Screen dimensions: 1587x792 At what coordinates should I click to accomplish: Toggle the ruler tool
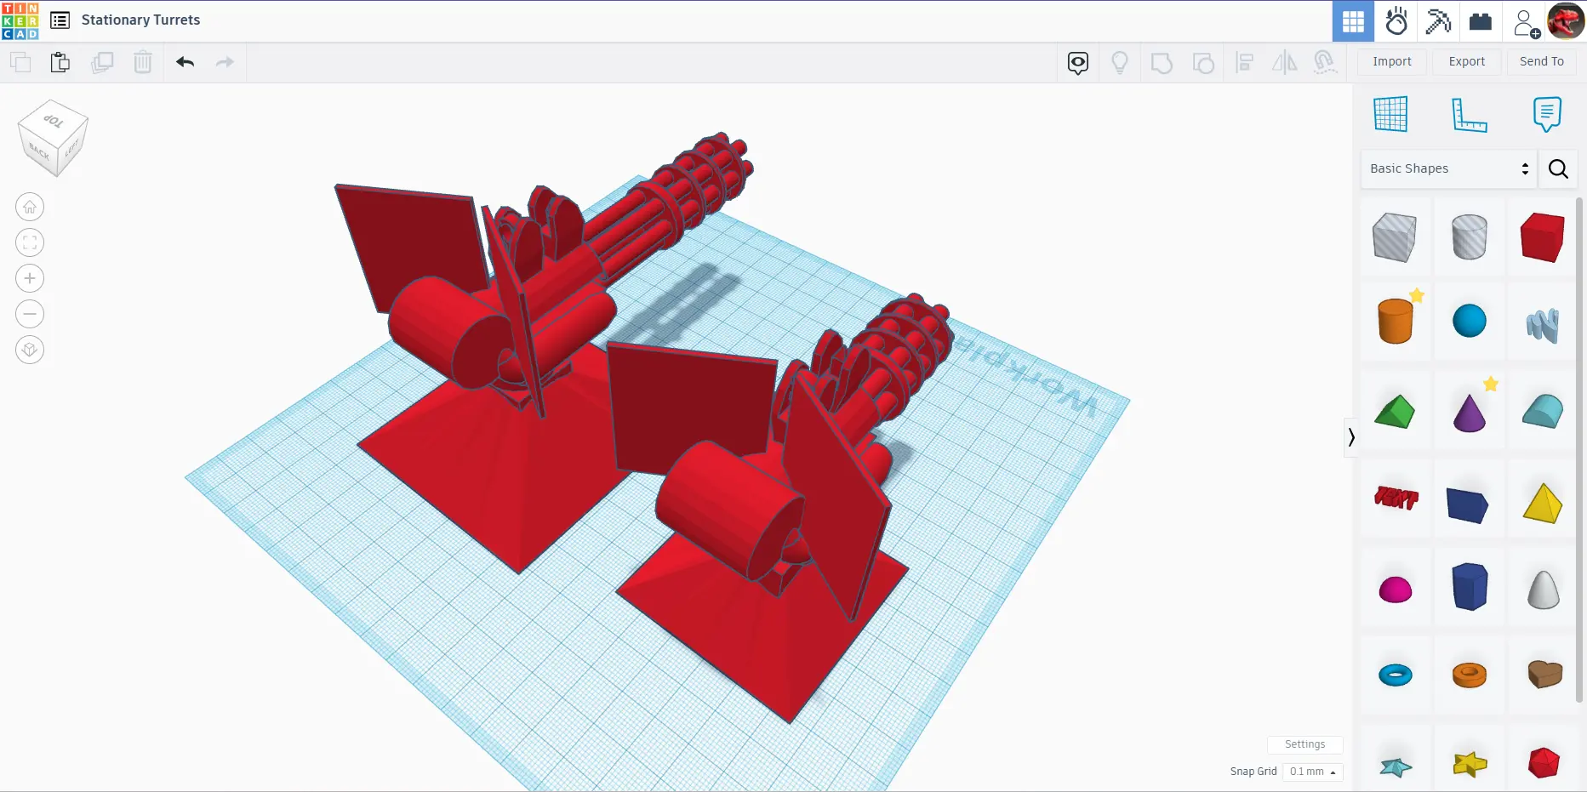click(1469, 114)
